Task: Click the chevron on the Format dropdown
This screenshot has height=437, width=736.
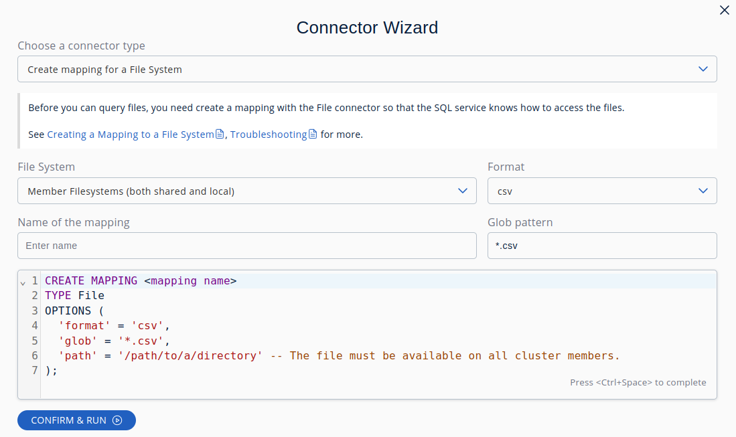Action: (x=703, y=191)
